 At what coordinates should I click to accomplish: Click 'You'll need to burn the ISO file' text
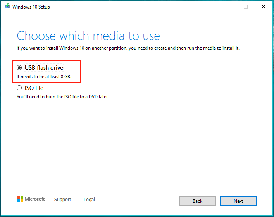[x=63, y=97]
